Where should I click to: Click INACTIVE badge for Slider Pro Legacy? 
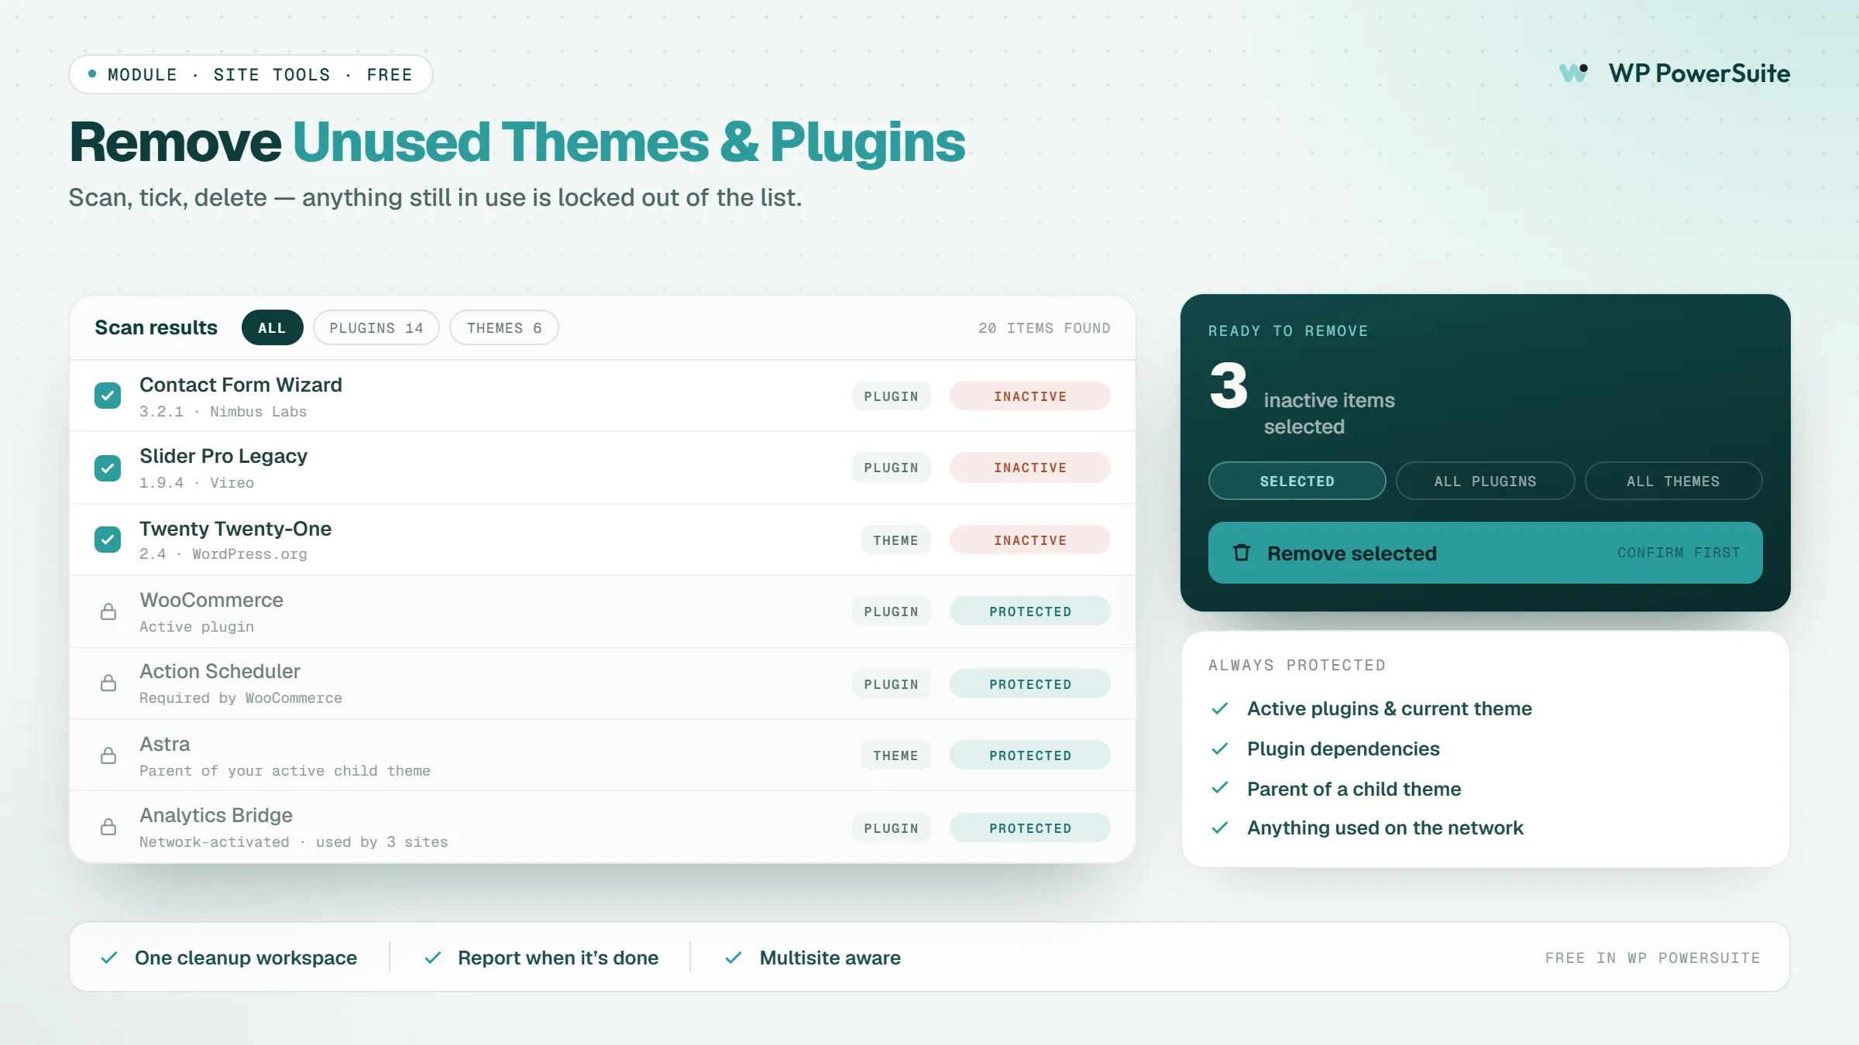point(1030,468)
